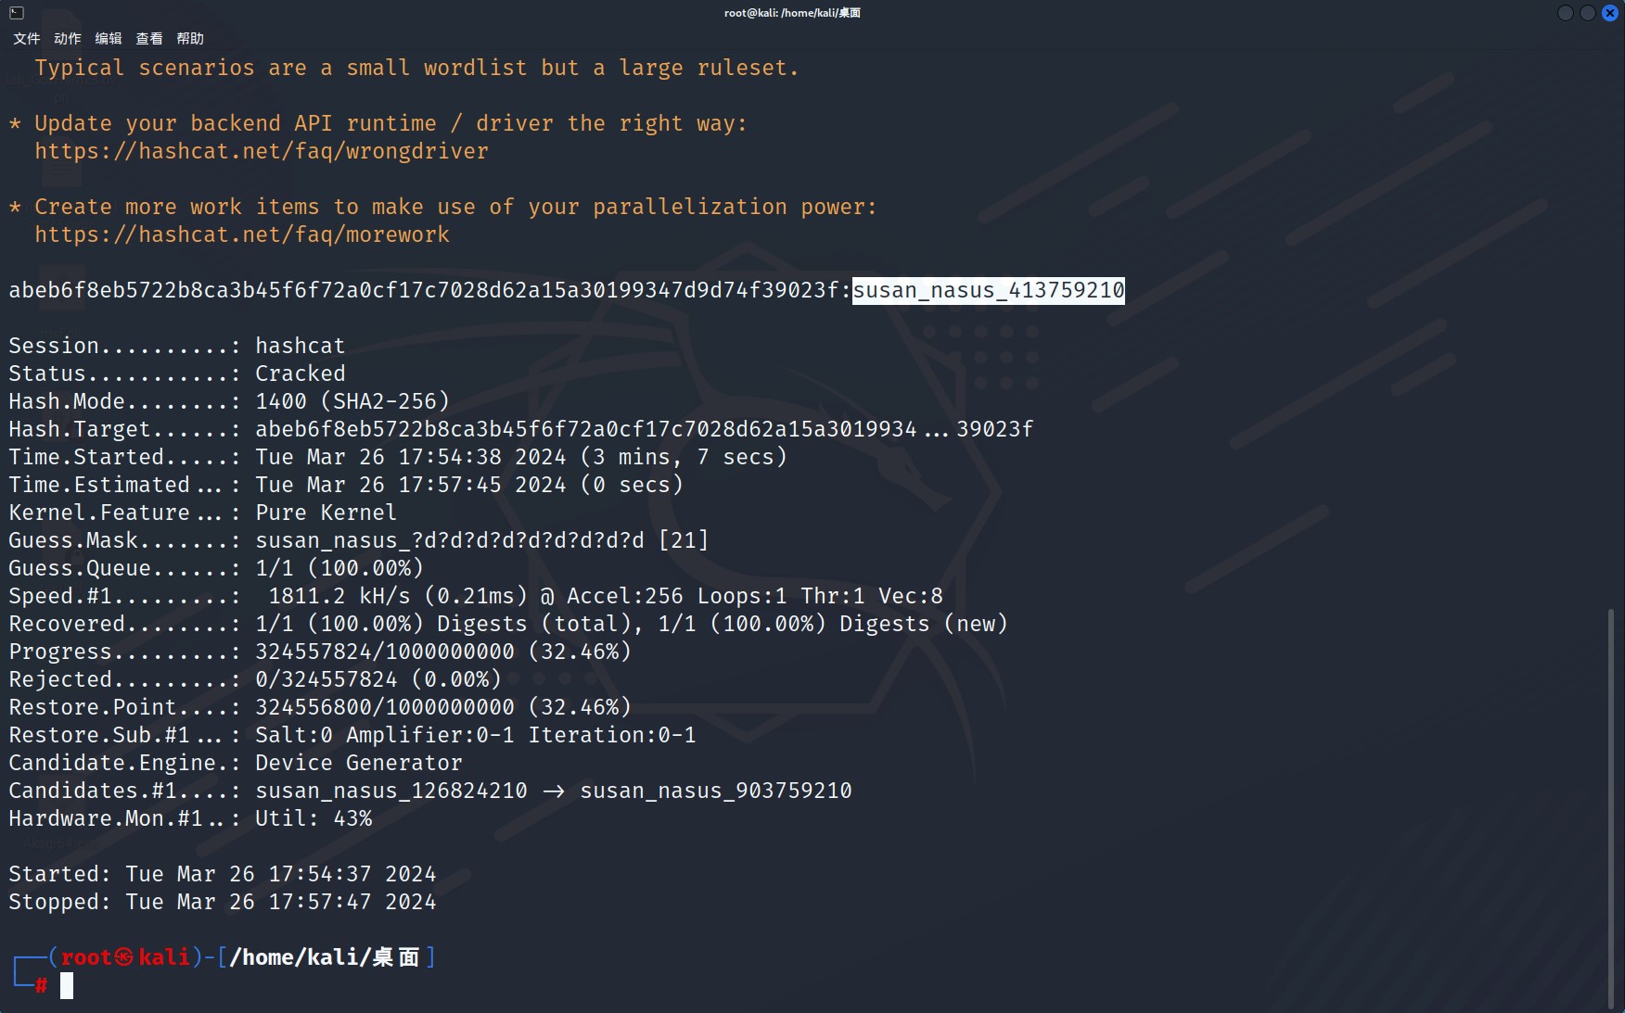This screenshot has height=1013, width=1625.
Task: Click the terminal scrollbar thumb
Action: [1611, 806]
